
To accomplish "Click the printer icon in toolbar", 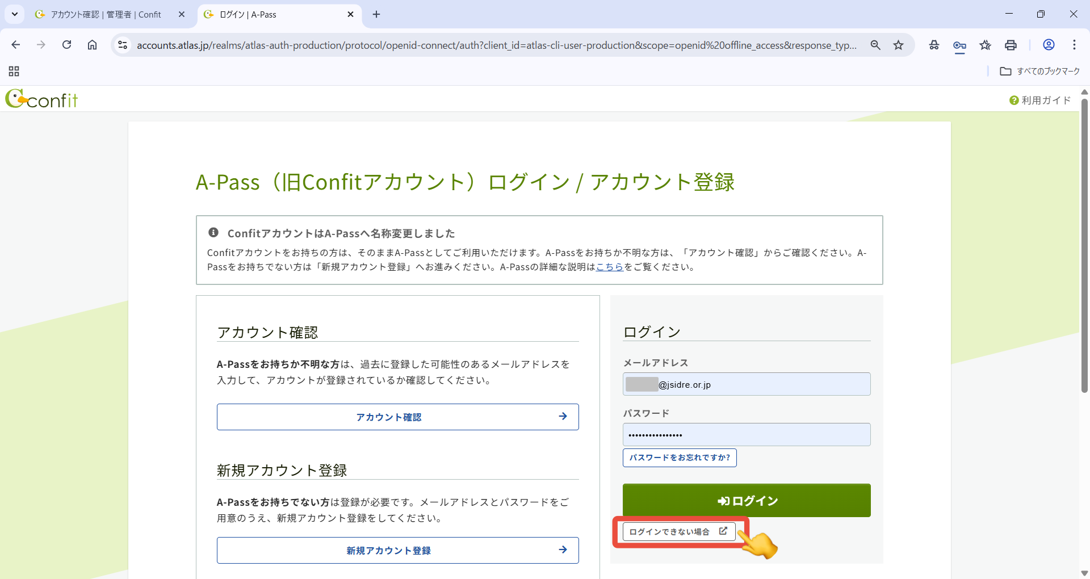I will point(1011,45).
